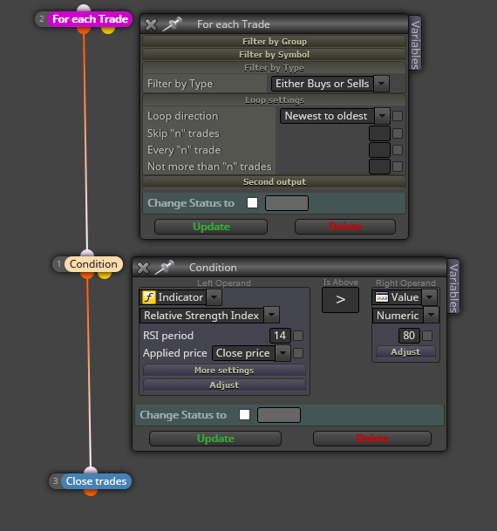Image resolution: width=497 pixels, height=531 pixels.
Task: Click yellow output connector of Condition node
Action: click(x=105, y=276)
